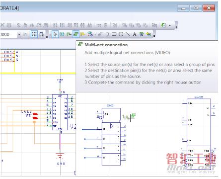This screenshot has width=221, height=179.
Task: Activate the Select arrow tool
Action: click(x=55, y=34)
